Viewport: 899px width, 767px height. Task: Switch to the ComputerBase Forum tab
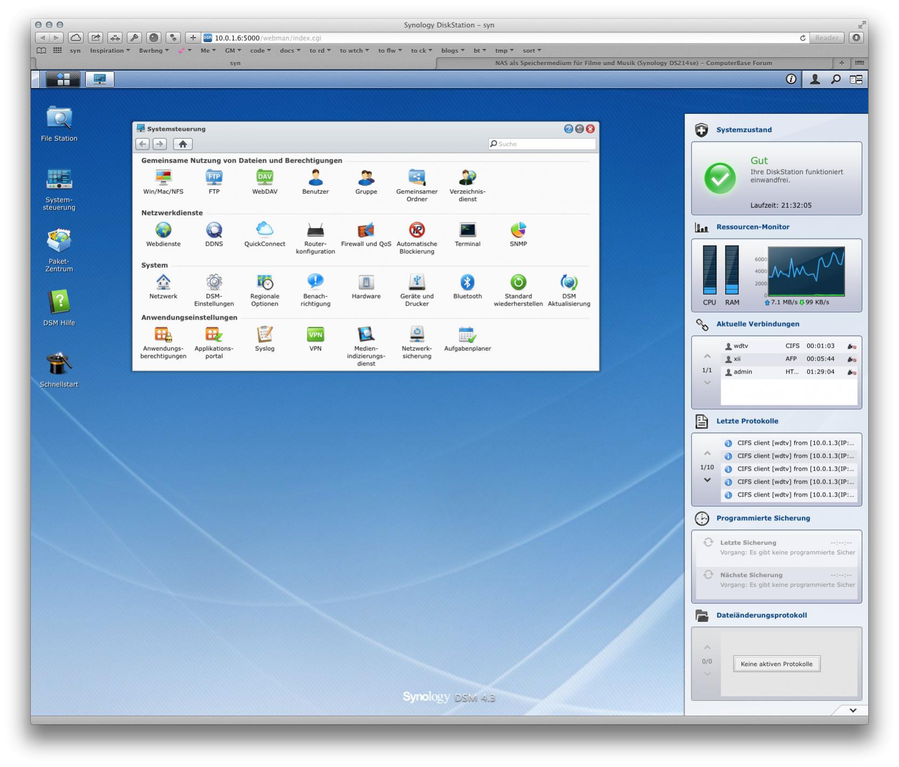click(633, 63)
